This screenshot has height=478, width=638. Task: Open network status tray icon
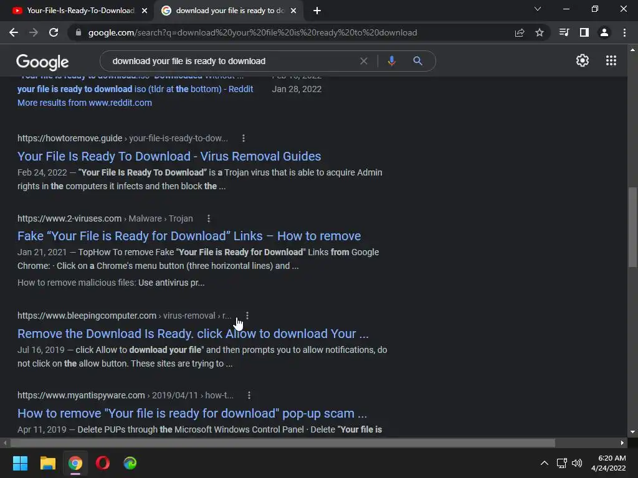(x=561, y=463)
